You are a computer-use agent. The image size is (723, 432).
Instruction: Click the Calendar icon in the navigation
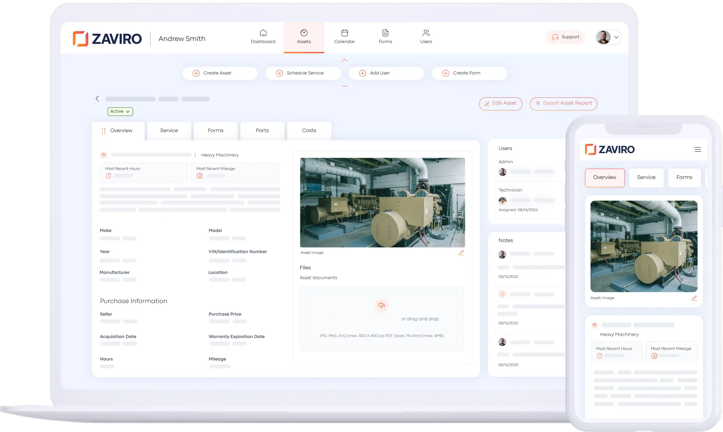click(x=344, y=33)
